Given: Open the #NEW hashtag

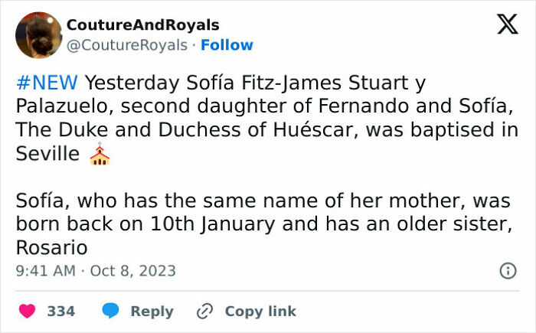Looking at the screenshot, I should (x=46, y=82).
